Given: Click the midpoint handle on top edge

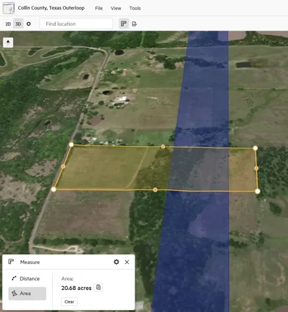Looking at the screenshot, I should click(x=163, y=147).
